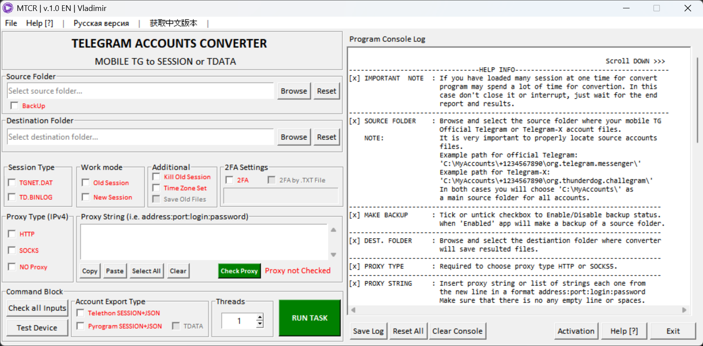Switch to Русская версия language menu

tap(101, 23)
